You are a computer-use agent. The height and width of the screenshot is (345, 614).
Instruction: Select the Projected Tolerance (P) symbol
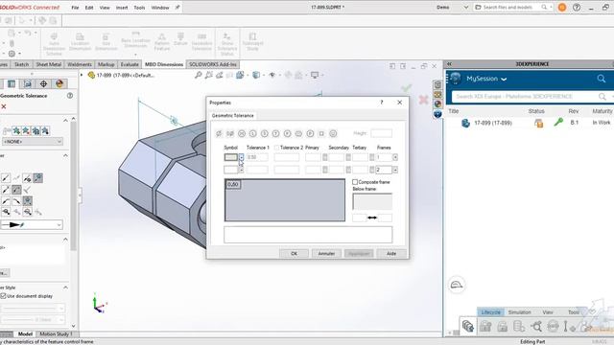(310, 133)
